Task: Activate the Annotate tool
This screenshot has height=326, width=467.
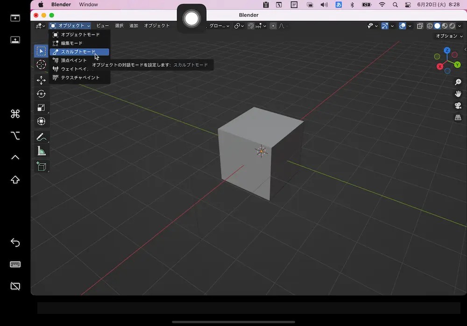Action: 41,137
